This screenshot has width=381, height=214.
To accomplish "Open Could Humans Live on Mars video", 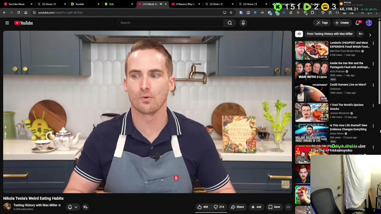I will coord(348,85).
